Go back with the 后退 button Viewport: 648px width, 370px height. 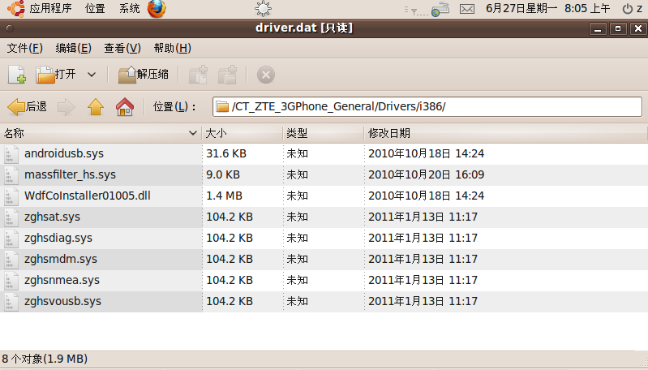pos(28,107)
